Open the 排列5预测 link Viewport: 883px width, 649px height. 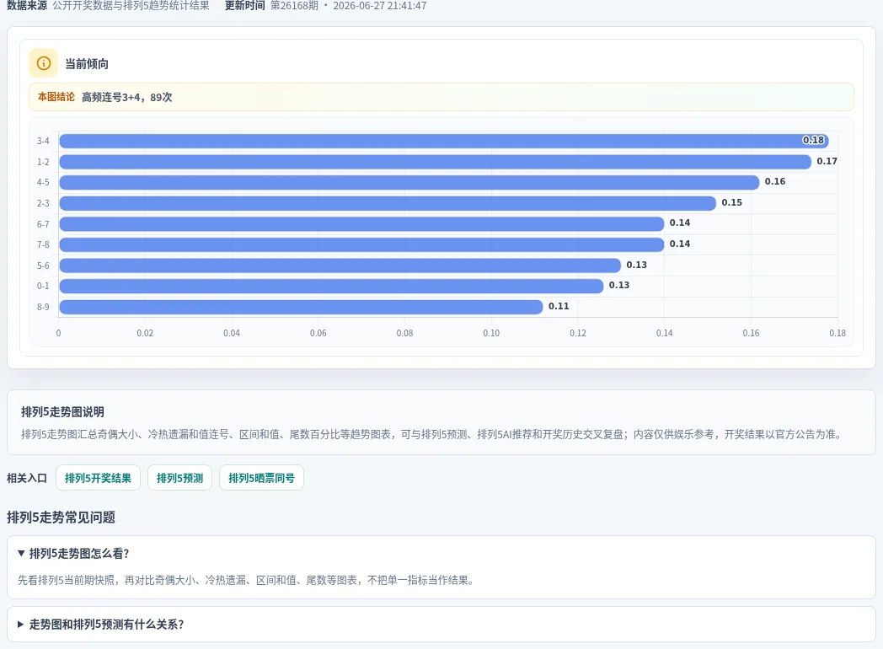click(x=179, y=478)
